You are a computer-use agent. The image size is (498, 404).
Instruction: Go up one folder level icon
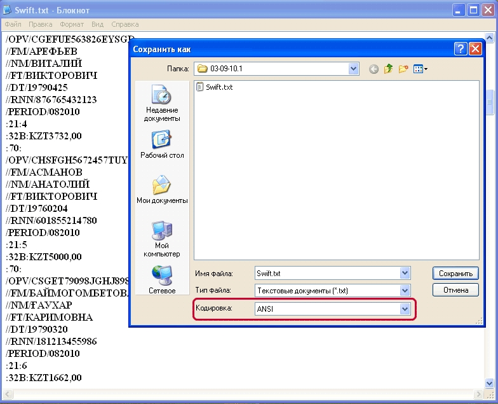[388, 69]
